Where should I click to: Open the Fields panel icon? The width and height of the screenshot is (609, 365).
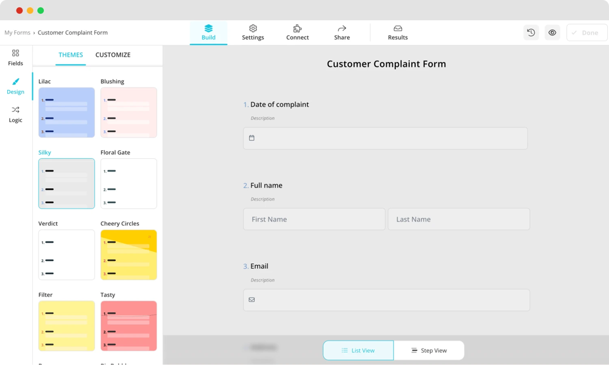pos(15,54)
